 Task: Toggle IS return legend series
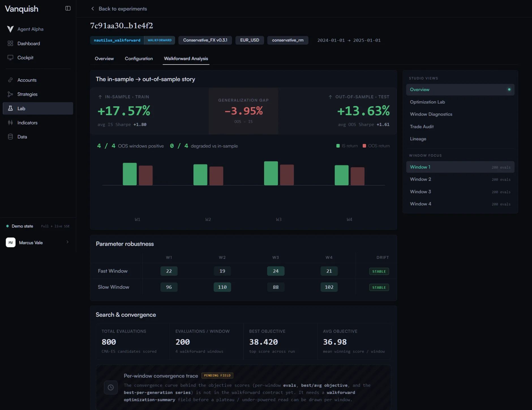pyautogui.click(x=347, y=146)
